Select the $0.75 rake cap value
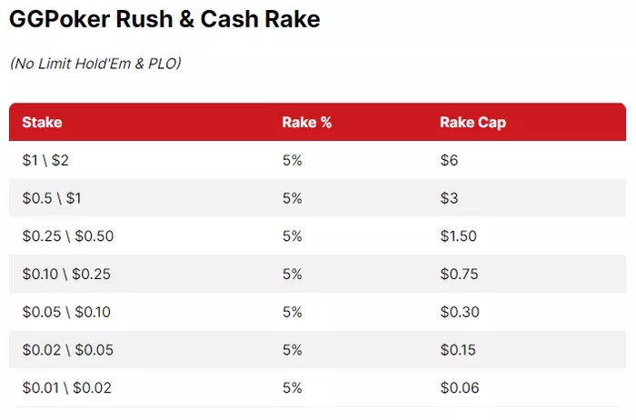The height and width of the screenshot is (420, 636). (459, 274)
